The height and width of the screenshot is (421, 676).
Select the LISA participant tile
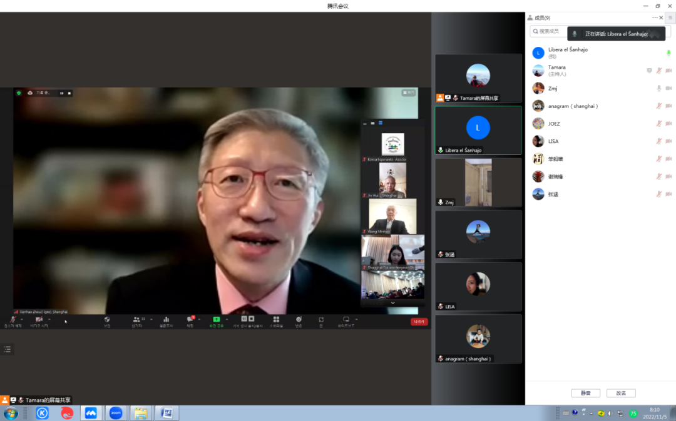pyautogui.click(x=478, y=287)
